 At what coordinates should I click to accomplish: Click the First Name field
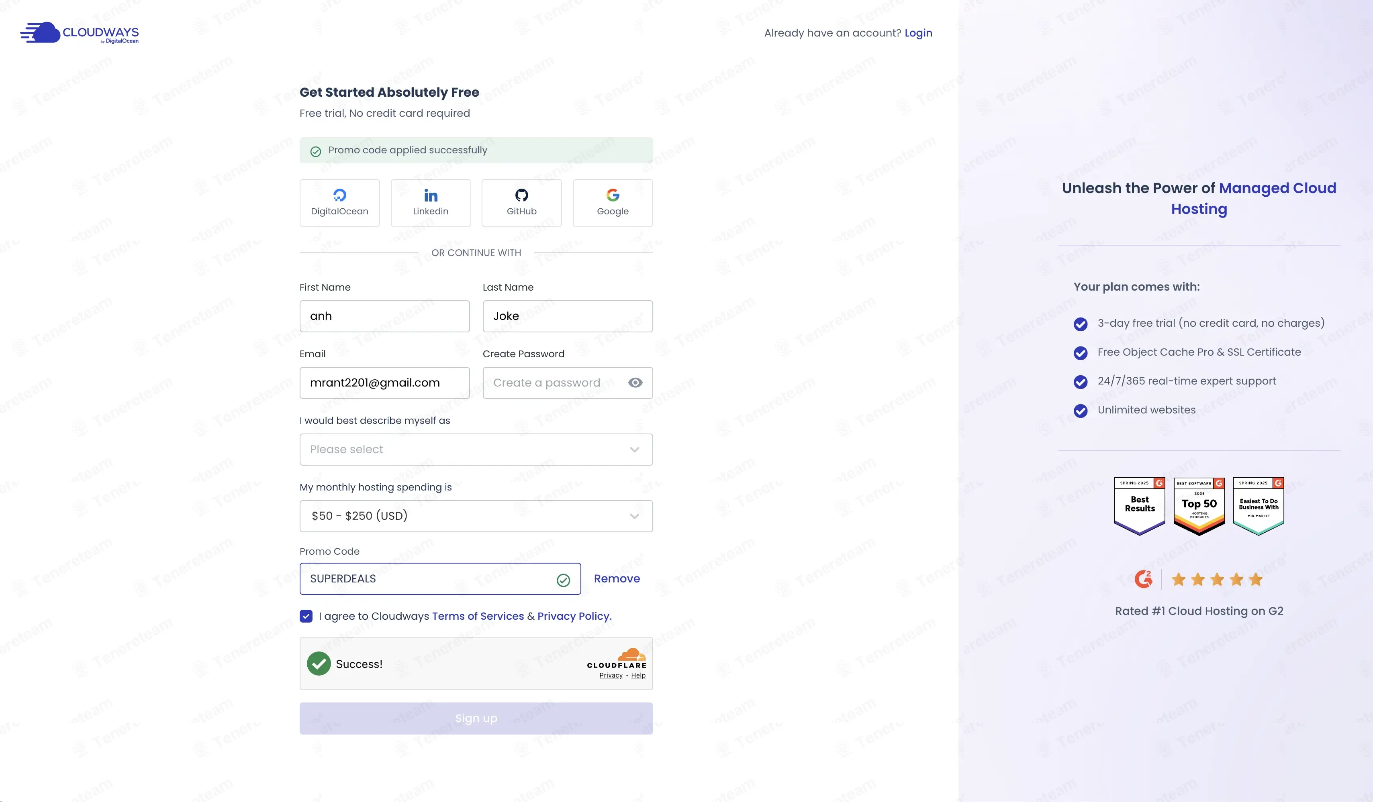[384, 316]
